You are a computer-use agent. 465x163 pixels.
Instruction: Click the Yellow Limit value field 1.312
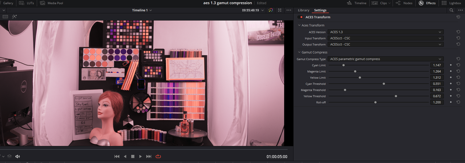(437, 77)
